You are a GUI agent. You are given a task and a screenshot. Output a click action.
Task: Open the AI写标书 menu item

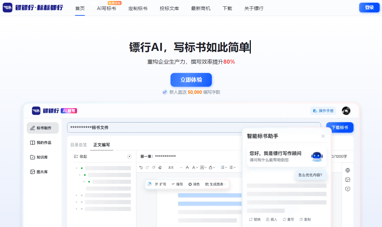106,8
